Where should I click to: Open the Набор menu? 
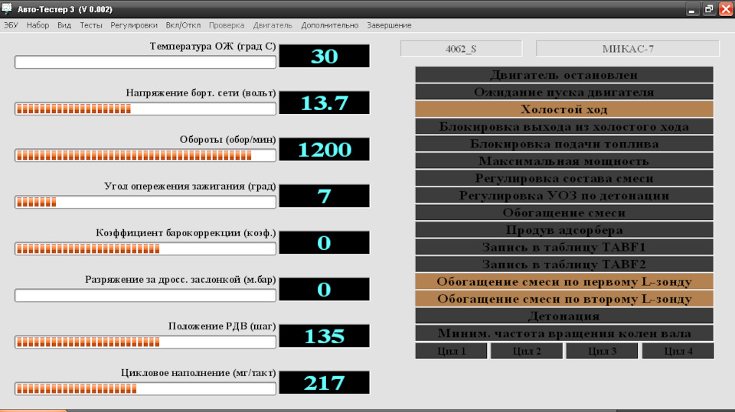pos(38,25)
